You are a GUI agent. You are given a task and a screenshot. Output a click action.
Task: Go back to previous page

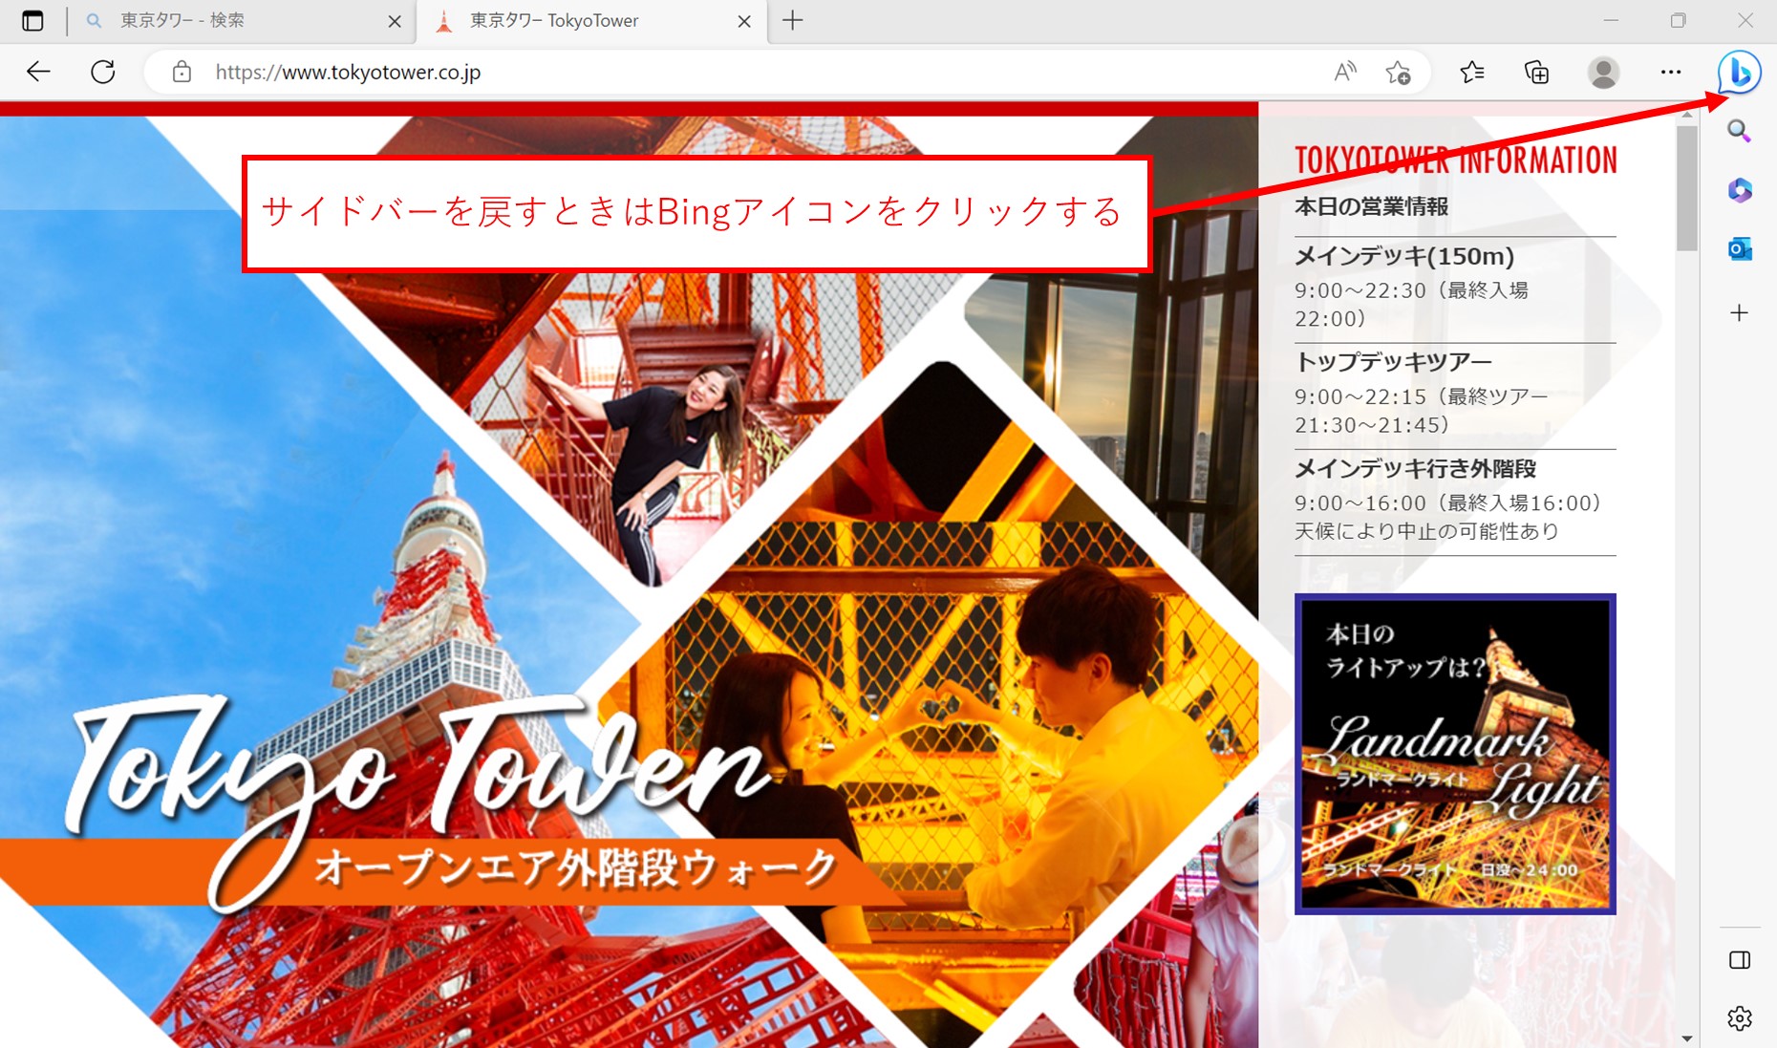[x=38, y=72]
